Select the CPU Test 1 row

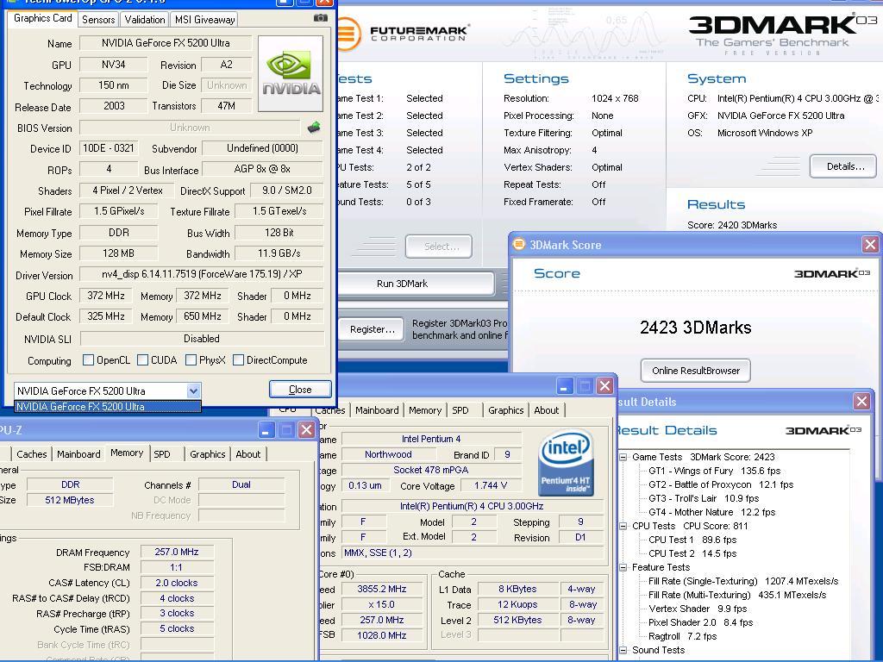click(692, 540)
